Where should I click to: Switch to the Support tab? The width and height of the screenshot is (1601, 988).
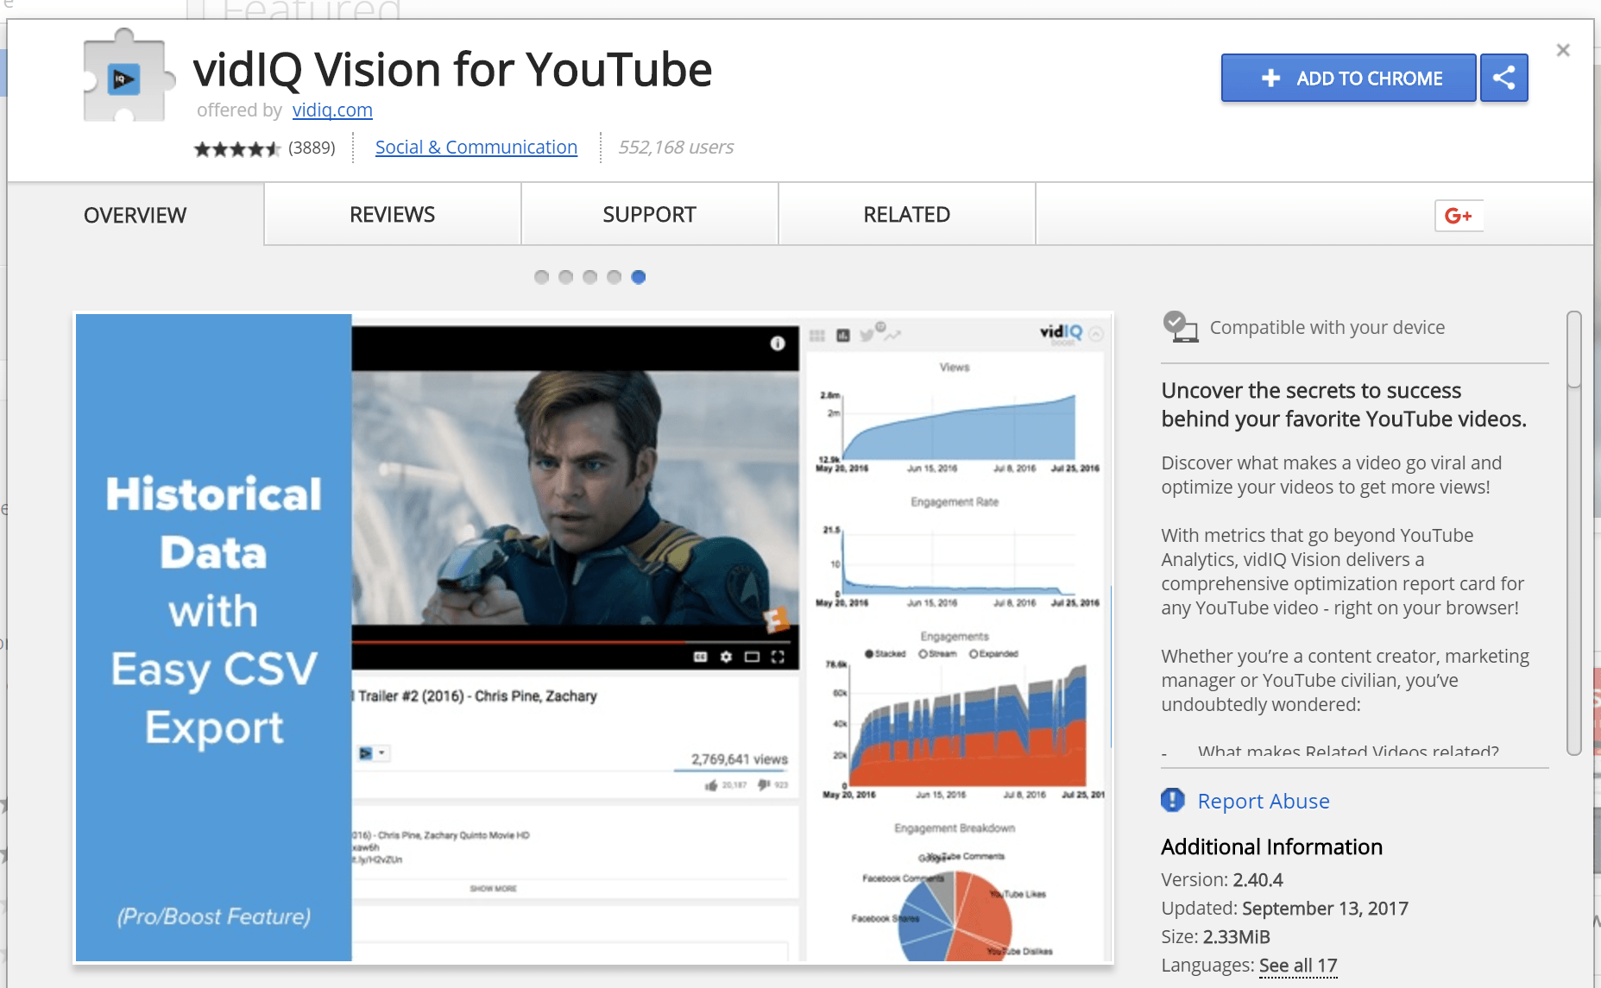tap(650, 215)
